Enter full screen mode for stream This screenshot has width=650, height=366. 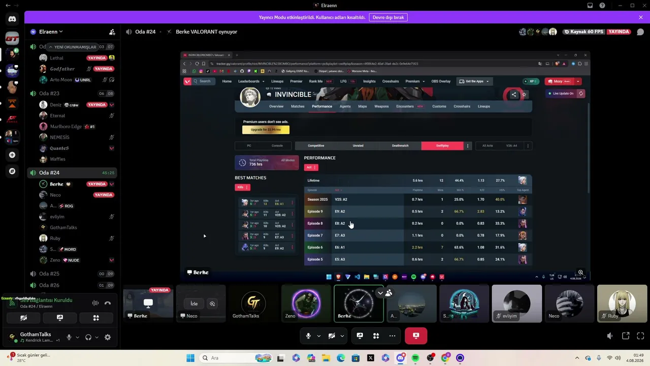point(640,335)
